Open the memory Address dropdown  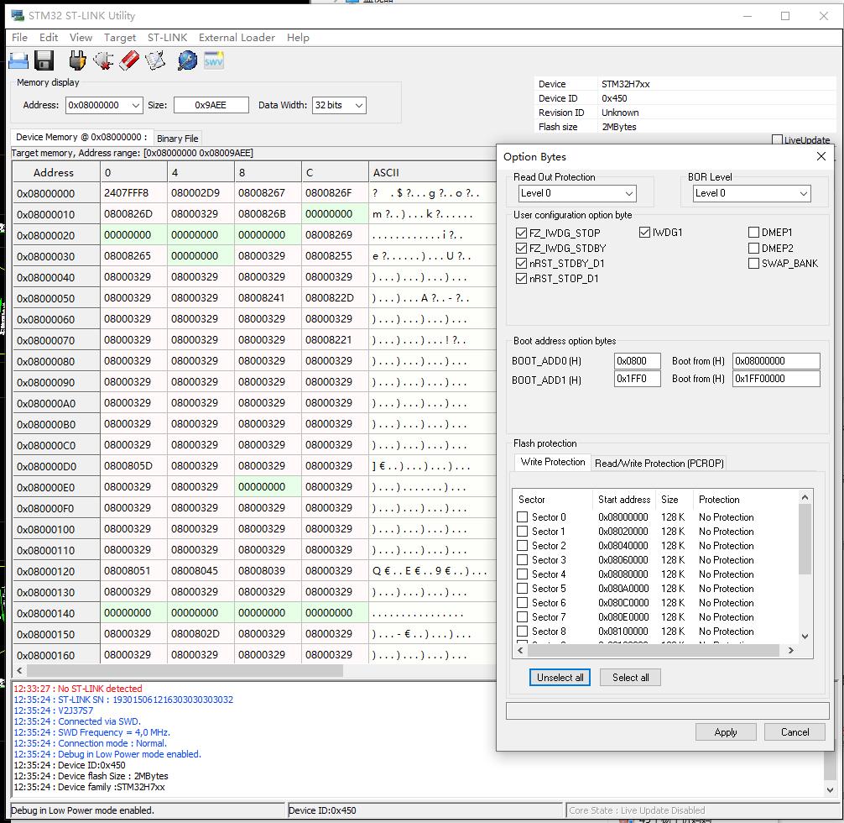pyautogui.click(x=136, y=105)
